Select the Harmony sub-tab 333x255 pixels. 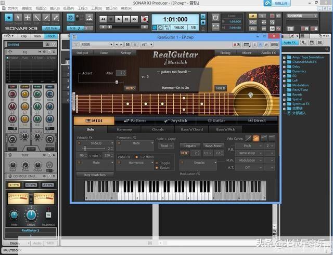tap(124, 129)
